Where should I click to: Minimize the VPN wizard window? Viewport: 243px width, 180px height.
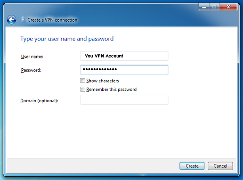pyautogui.click(x=204, y=7)
